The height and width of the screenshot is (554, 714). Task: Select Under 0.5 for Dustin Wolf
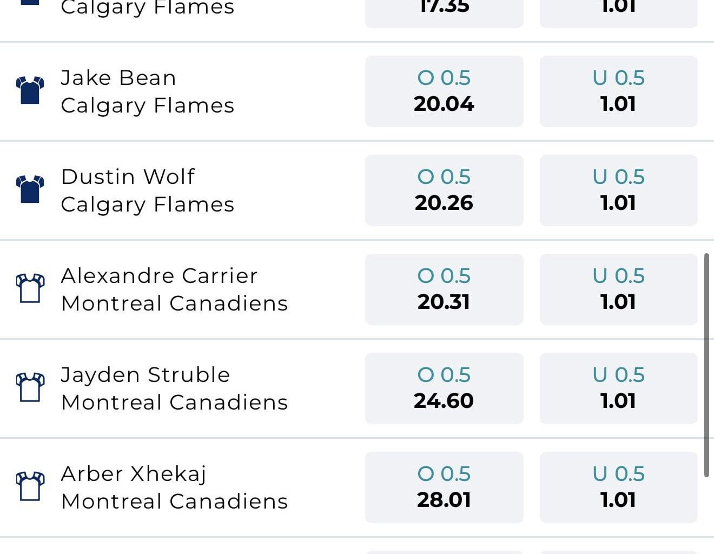coord(618,189)
